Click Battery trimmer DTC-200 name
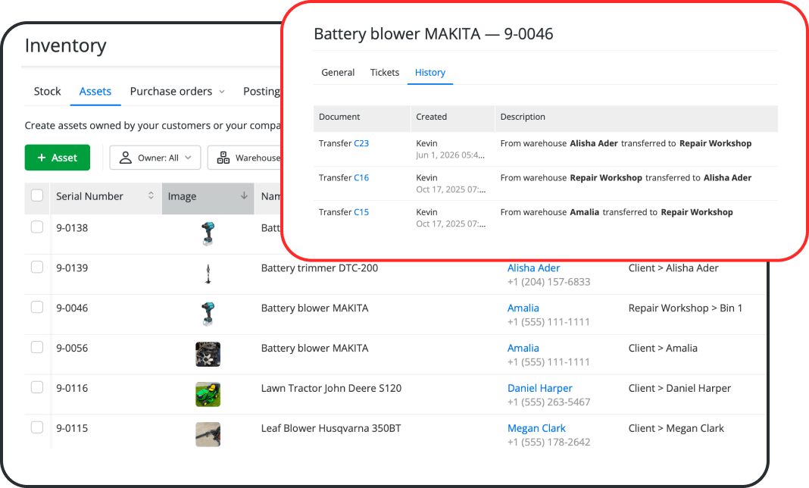 (x=320, y=268)
